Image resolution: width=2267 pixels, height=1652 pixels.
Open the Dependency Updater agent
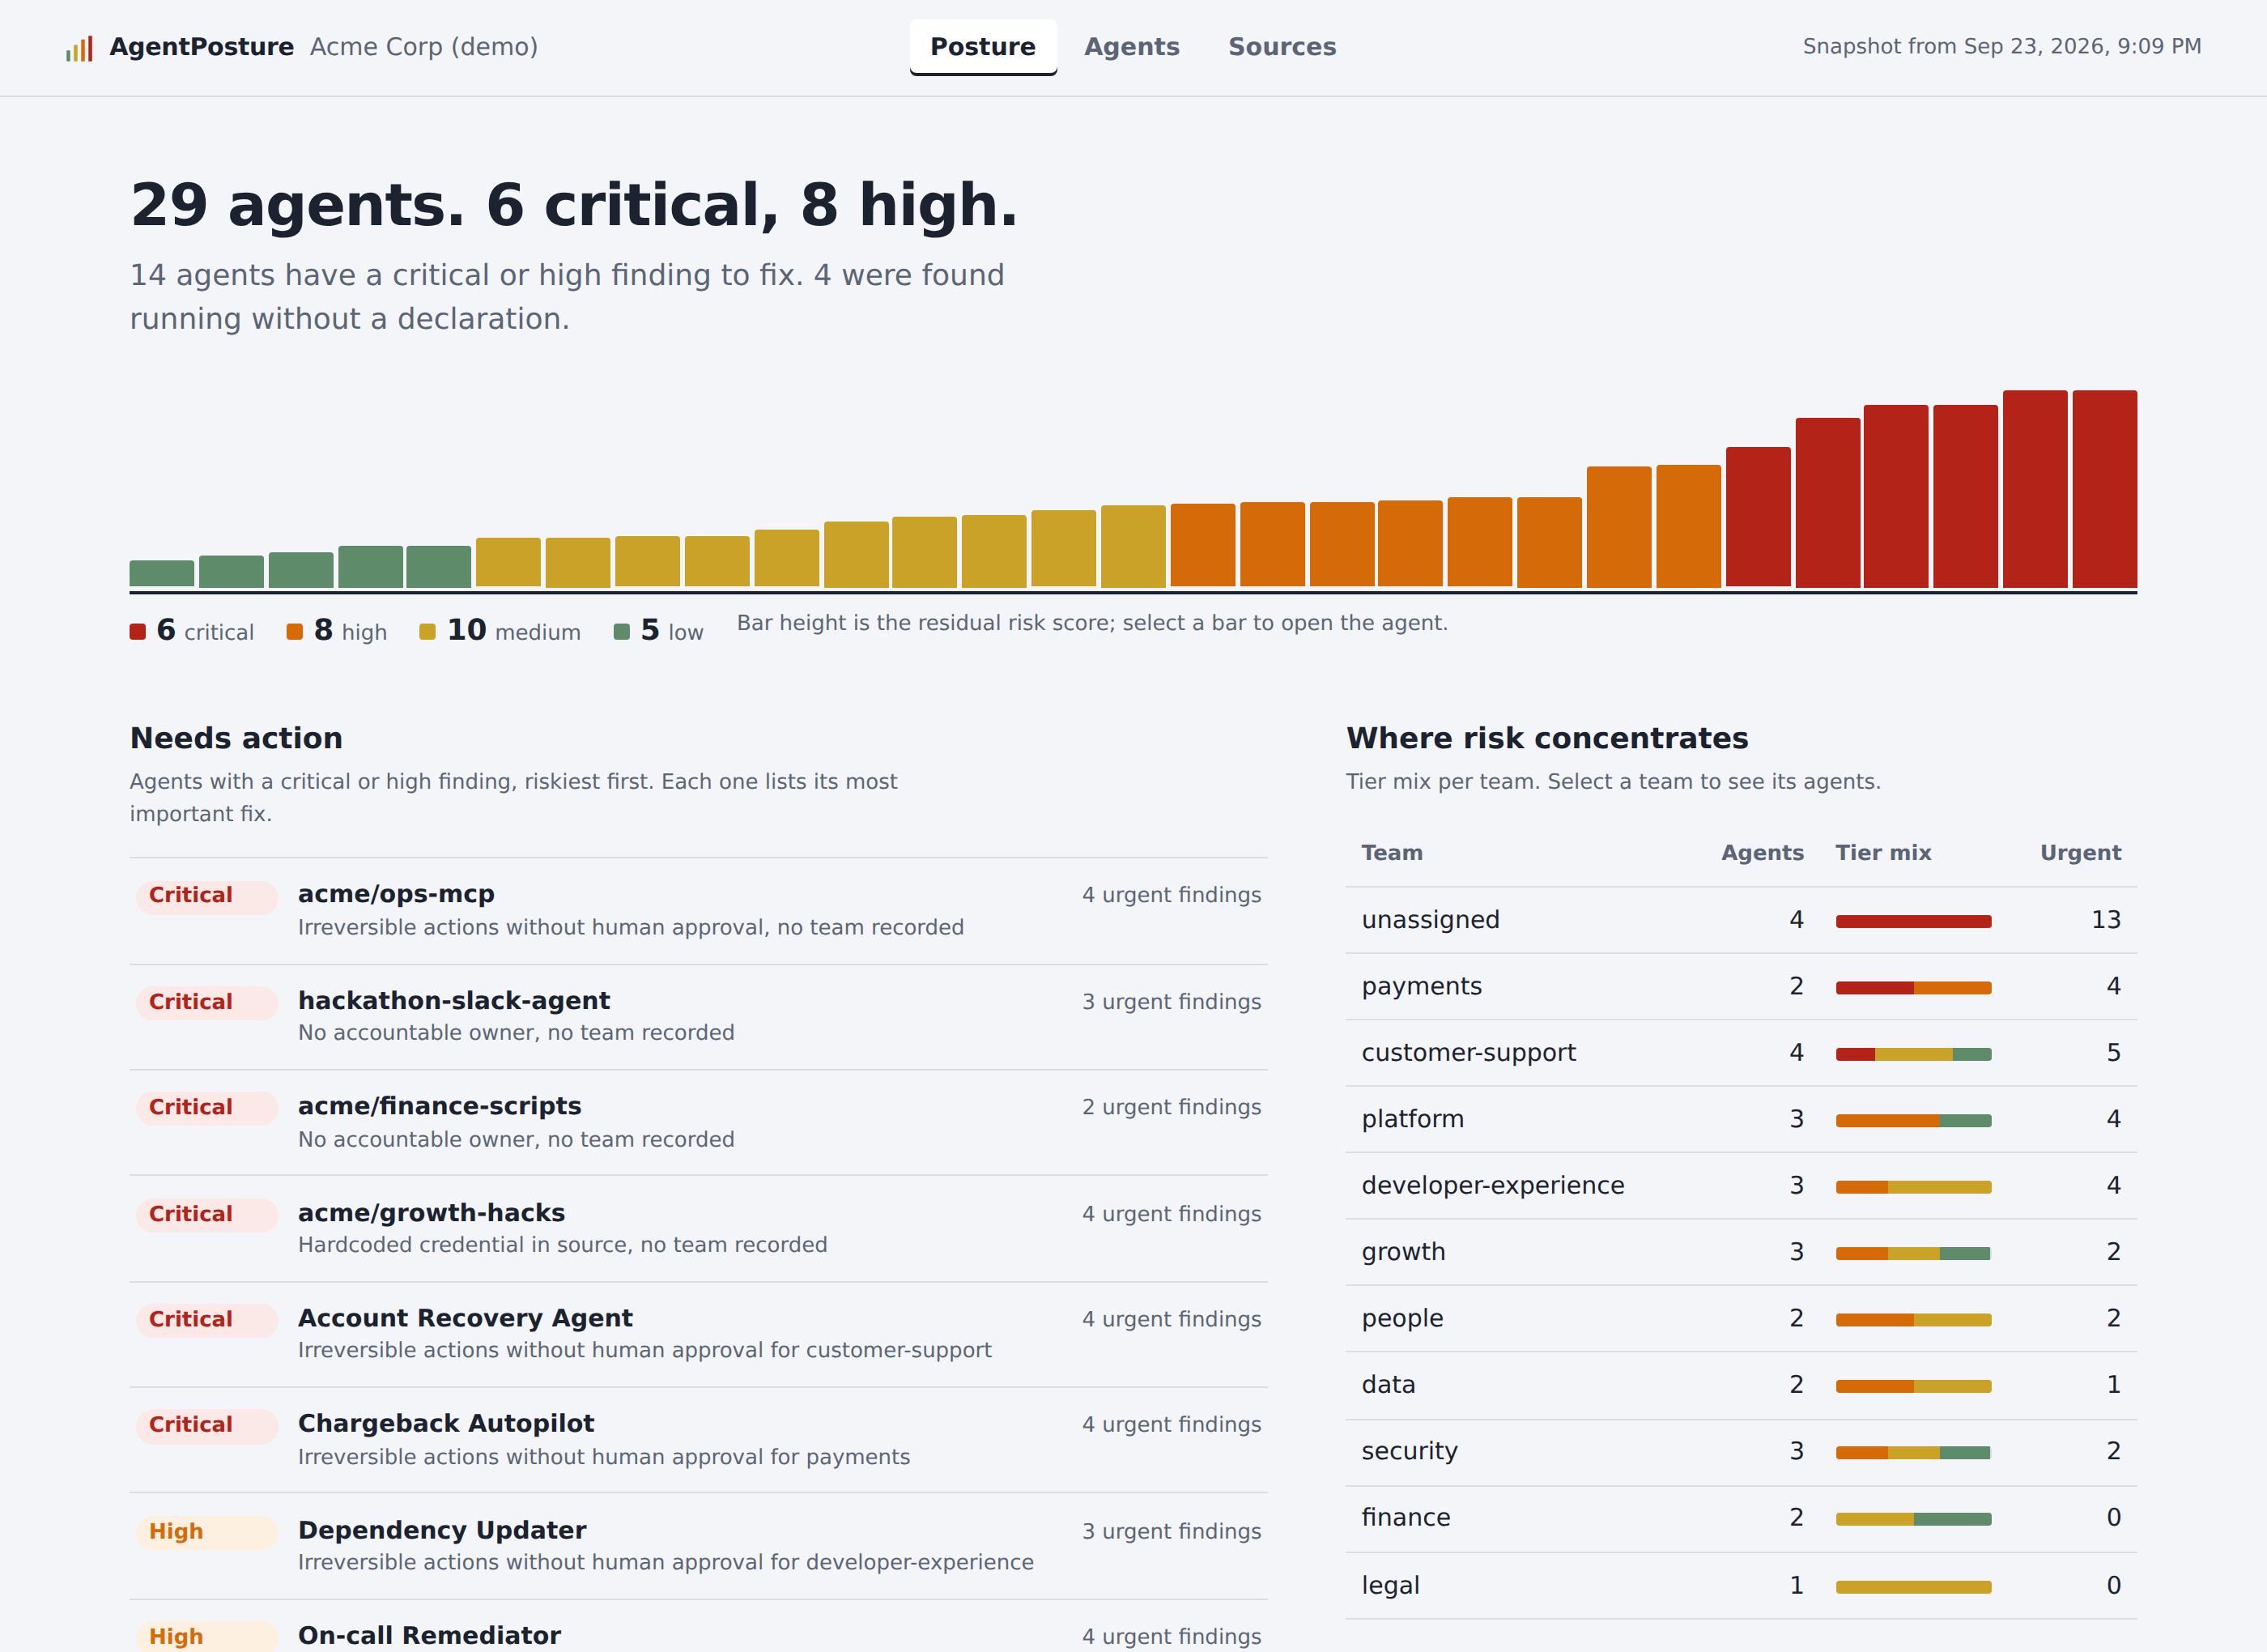pyautogui.click(x=699, y=1546)
